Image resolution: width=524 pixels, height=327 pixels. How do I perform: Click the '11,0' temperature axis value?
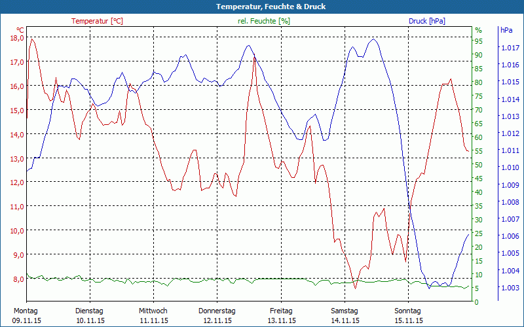(18, 207)
